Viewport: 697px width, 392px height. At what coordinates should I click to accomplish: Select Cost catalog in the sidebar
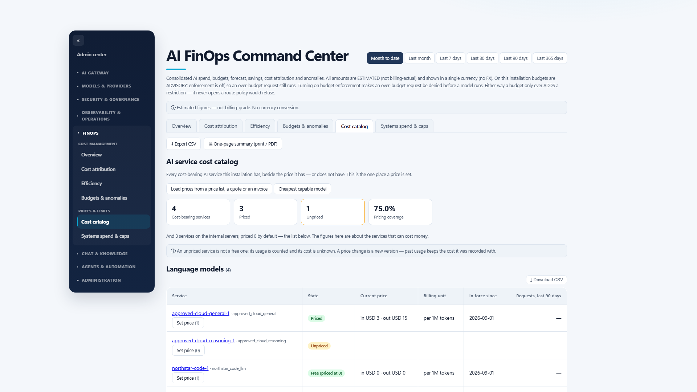(113, 222)
